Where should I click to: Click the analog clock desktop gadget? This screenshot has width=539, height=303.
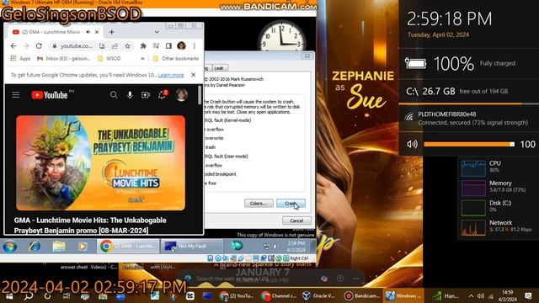(281, 36)
